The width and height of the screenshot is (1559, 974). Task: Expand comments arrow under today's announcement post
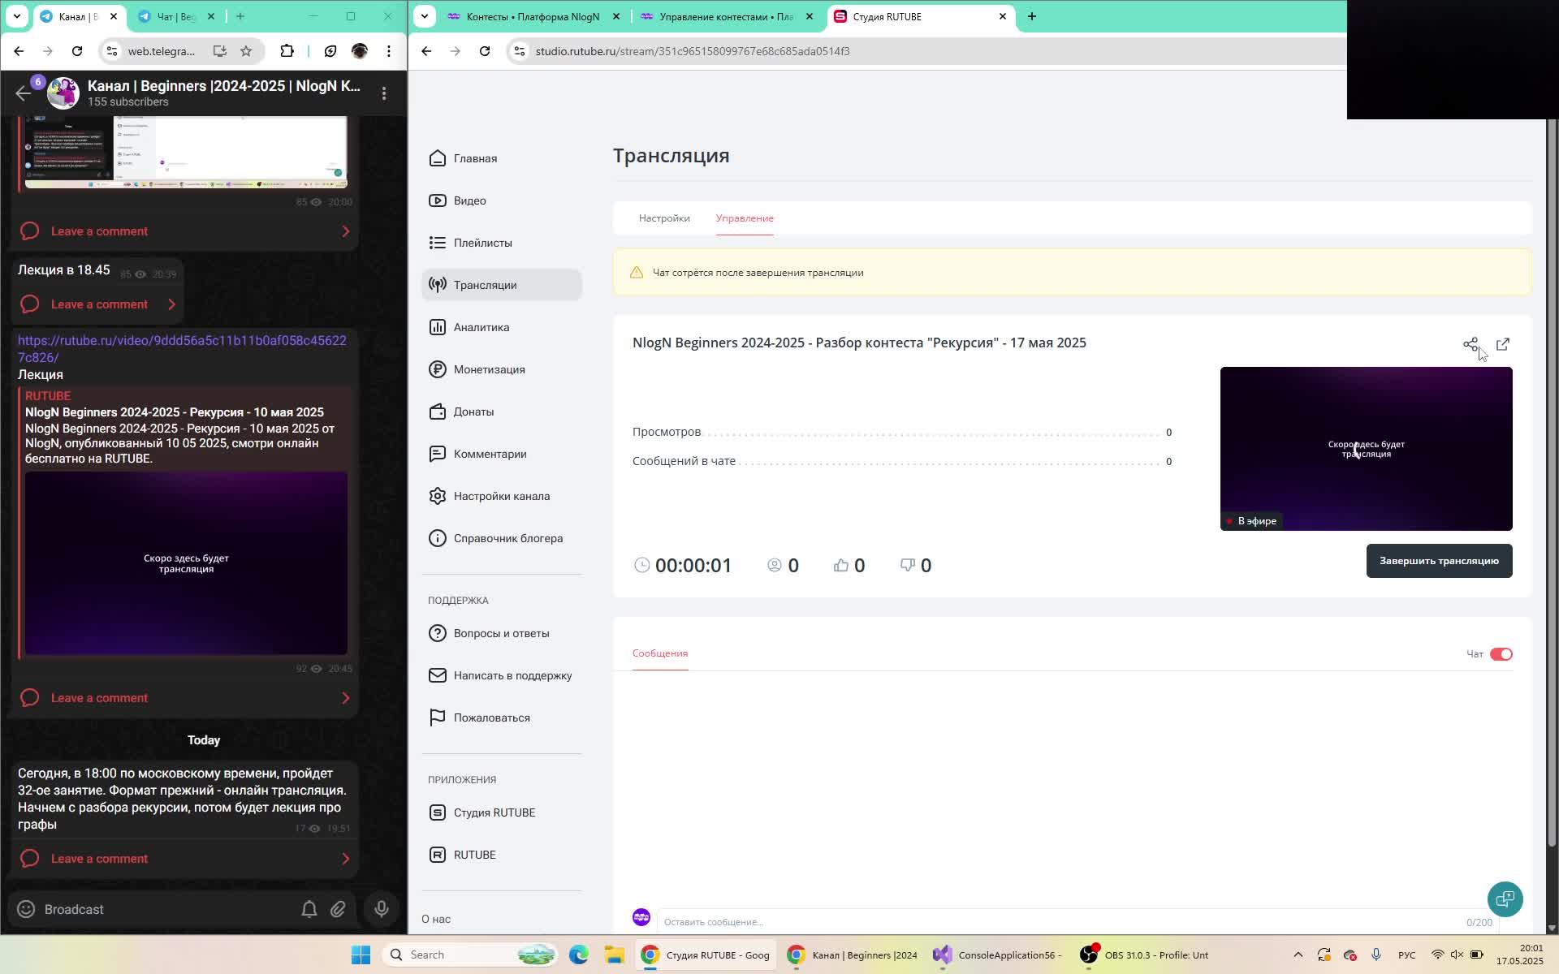[346, 859]
